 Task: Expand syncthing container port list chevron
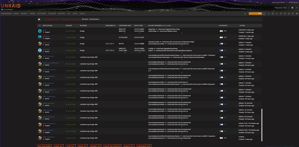(x=125, y=52)
